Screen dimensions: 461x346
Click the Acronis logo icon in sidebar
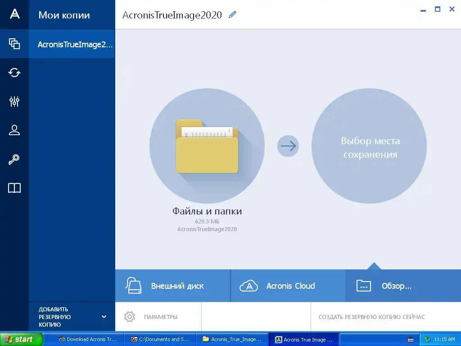click(14, 14)
